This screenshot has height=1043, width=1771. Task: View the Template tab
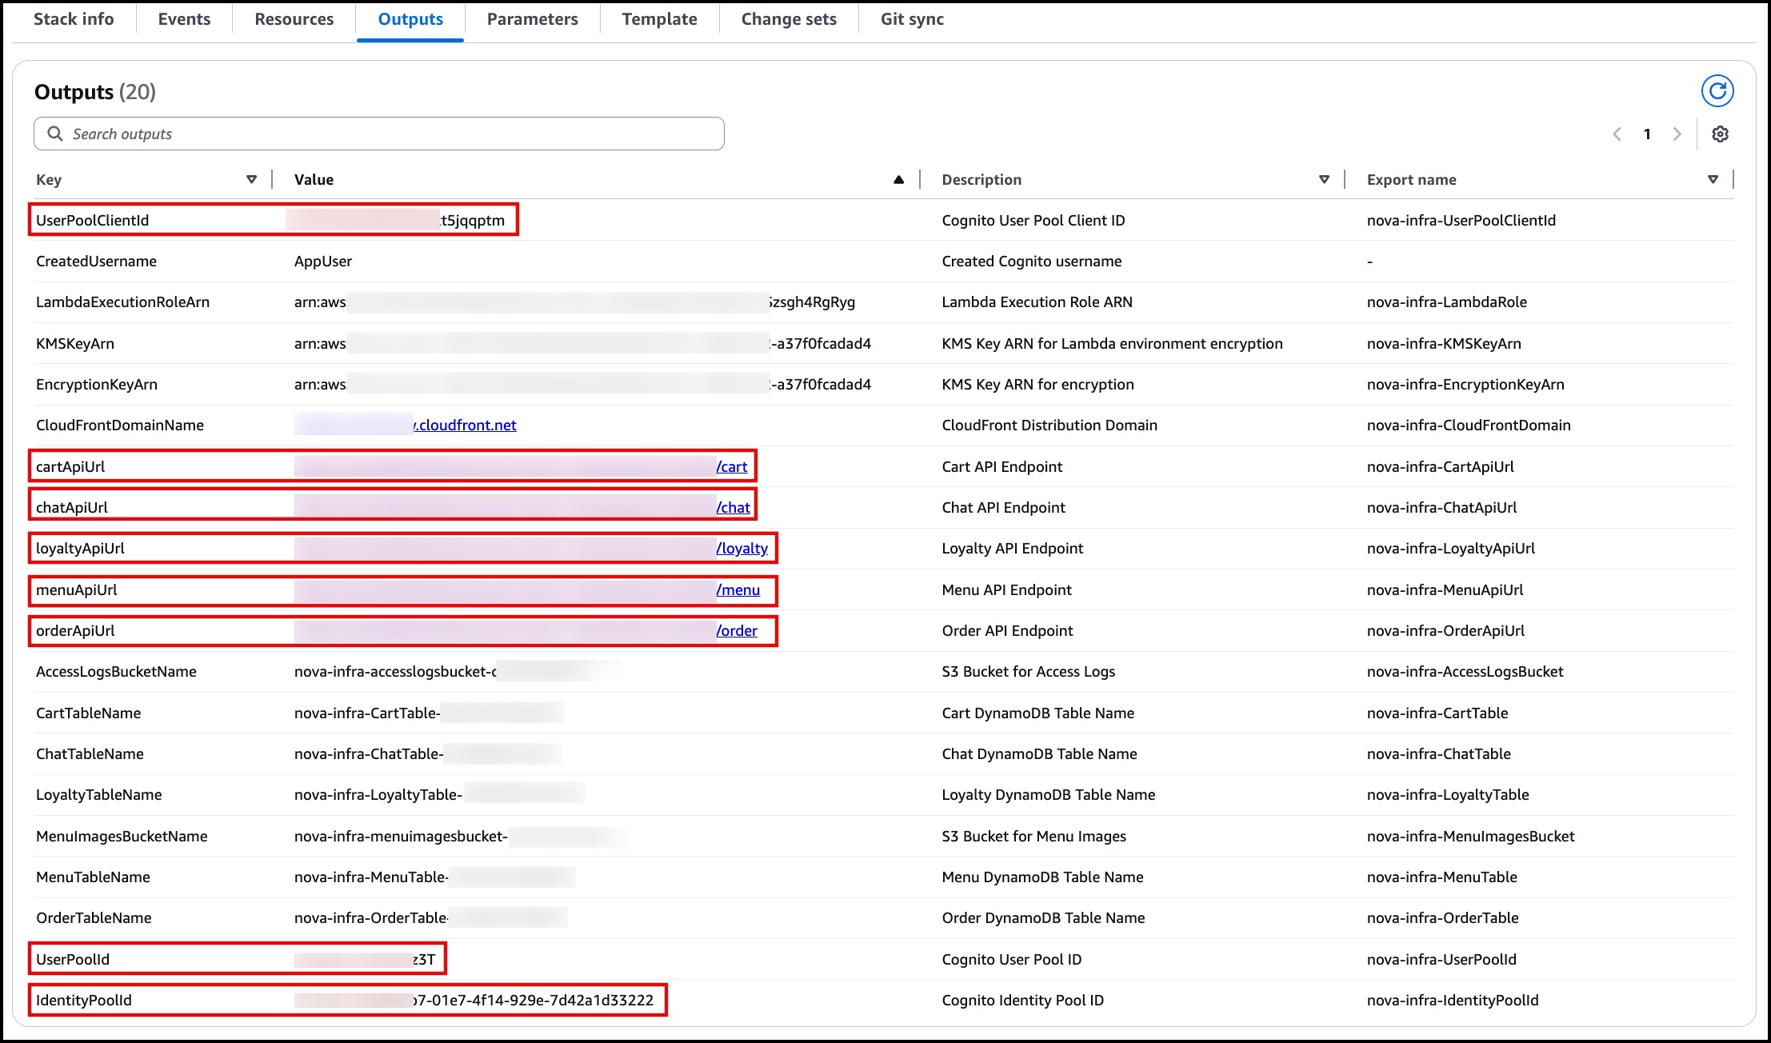tap(659, 19)
